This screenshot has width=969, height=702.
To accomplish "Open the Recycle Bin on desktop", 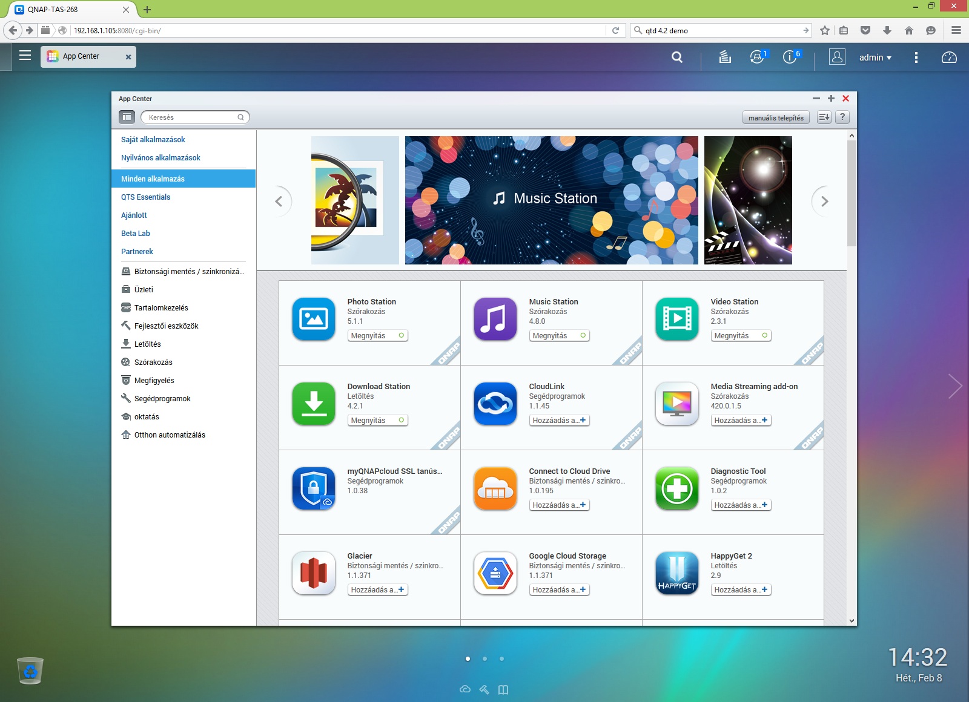I will point(30,671).
